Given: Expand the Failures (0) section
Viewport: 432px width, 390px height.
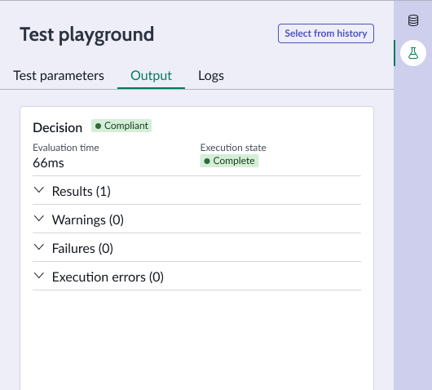Looking at the screenshot, I should pyautogui.click(x=196, y=248).
